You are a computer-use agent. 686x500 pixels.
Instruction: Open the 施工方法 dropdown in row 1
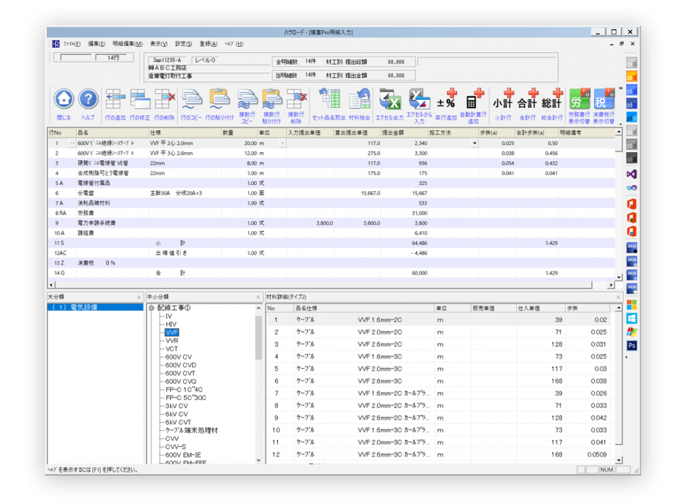pos(475,143)
